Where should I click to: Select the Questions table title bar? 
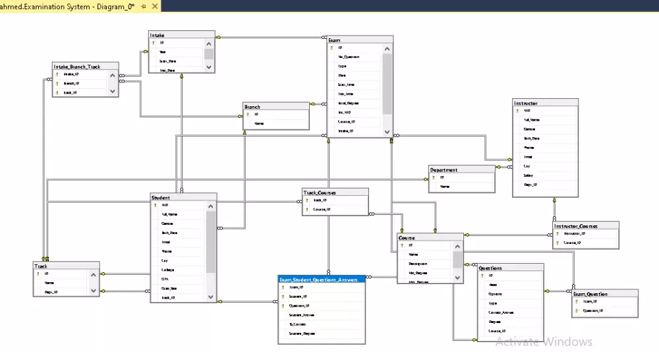tap(511, 268)
